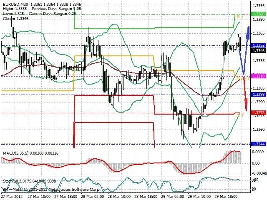This screenshot has height=200, width=267.
Task: Click the blue 1.3244 price label
Action: tap(258, 144)
